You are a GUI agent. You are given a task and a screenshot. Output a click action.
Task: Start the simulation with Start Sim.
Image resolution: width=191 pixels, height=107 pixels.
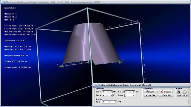(x=150, y=95)
